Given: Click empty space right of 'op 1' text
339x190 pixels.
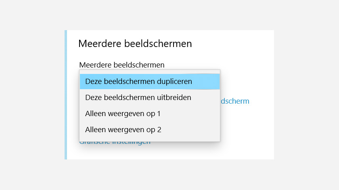Looking at the screenshot, I should 190,114.
